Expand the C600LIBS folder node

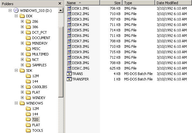point(22,87)
